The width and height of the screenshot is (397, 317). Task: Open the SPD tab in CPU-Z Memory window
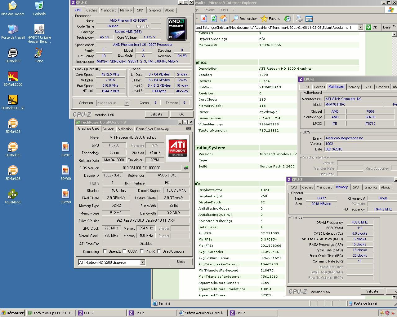click(356, 187)
